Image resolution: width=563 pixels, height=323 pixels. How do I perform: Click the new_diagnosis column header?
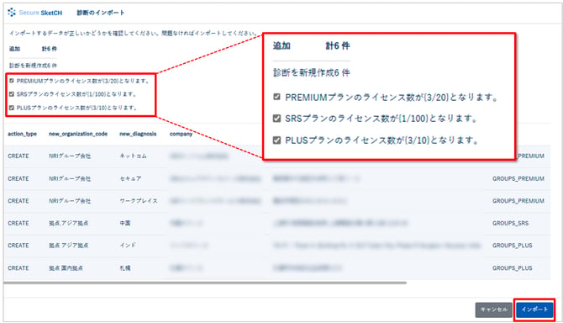click(x=138, y=134)
